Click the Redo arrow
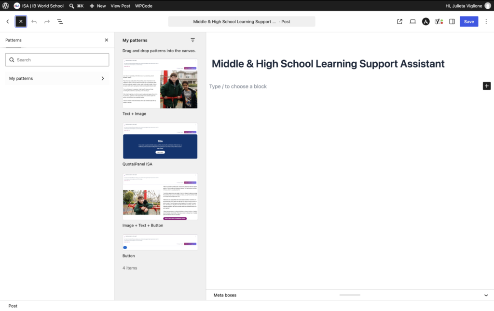 point(47,21)
